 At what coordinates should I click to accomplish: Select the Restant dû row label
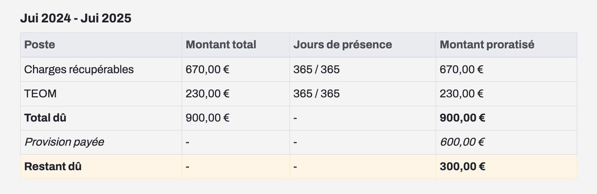53,166
